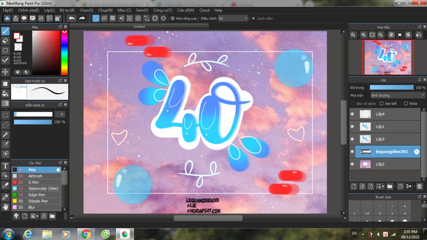Open lequangdien201 layer settings gear

click(417, 152)
